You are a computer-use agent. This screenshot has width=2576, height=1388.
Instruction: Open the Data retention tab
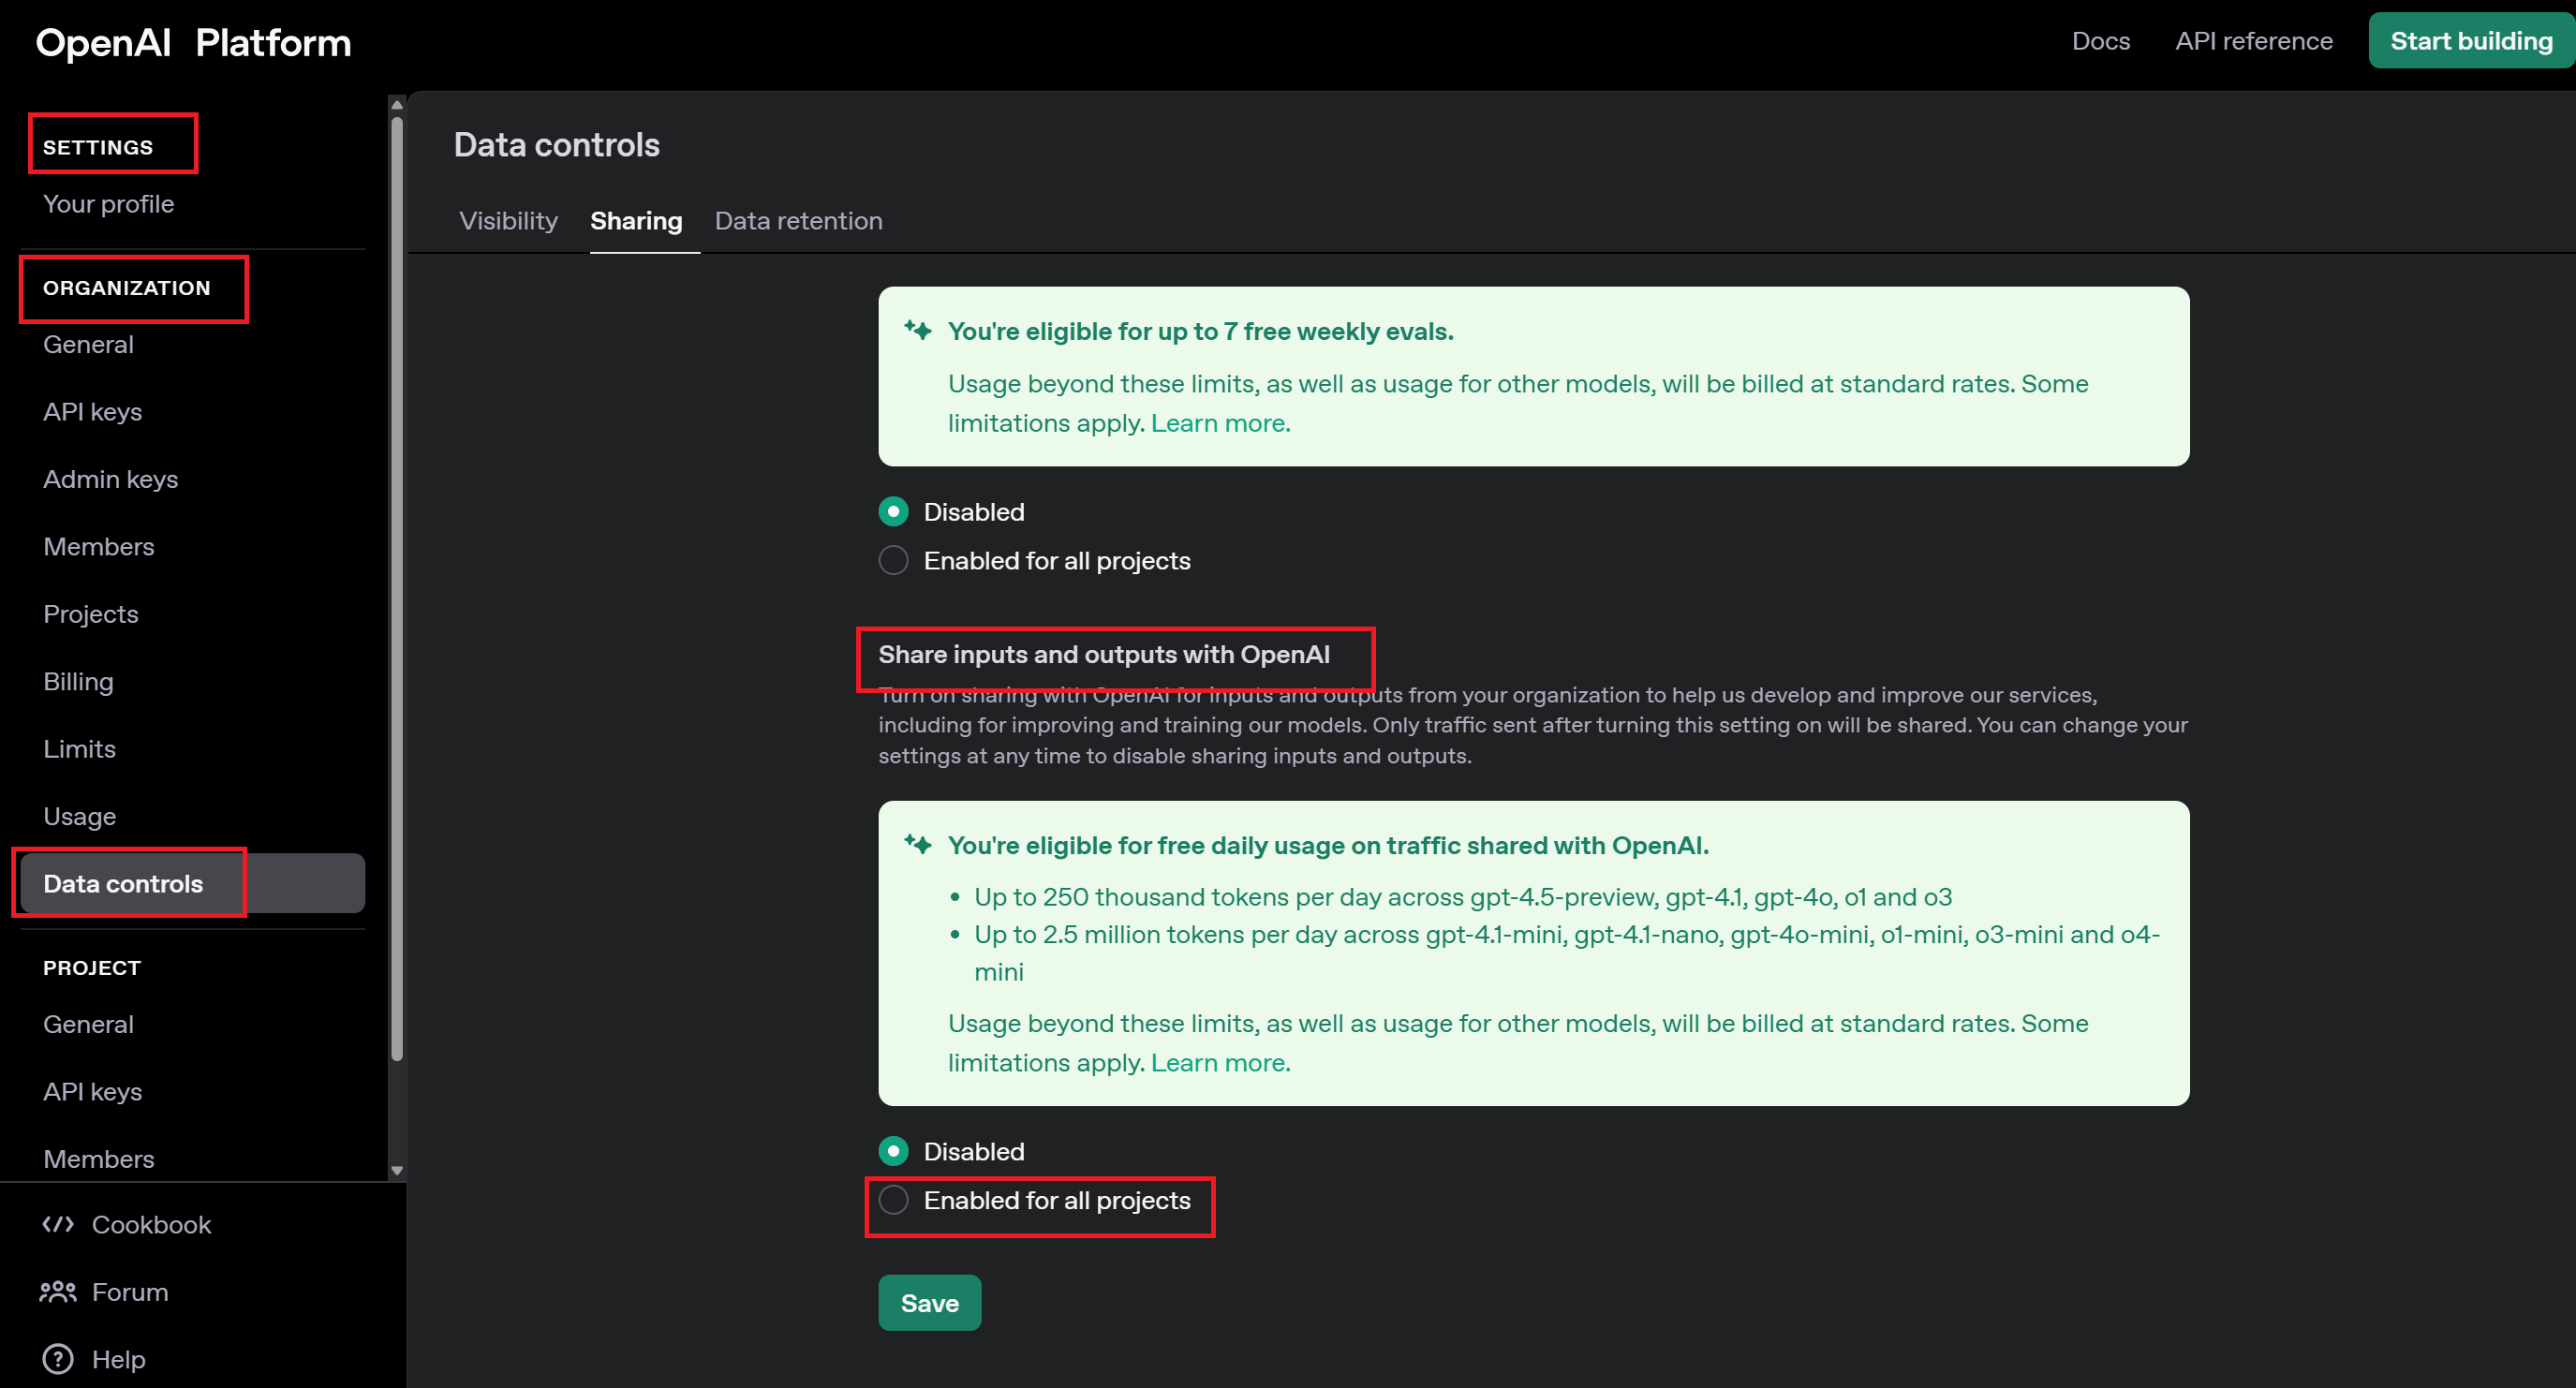coord(798,221)
